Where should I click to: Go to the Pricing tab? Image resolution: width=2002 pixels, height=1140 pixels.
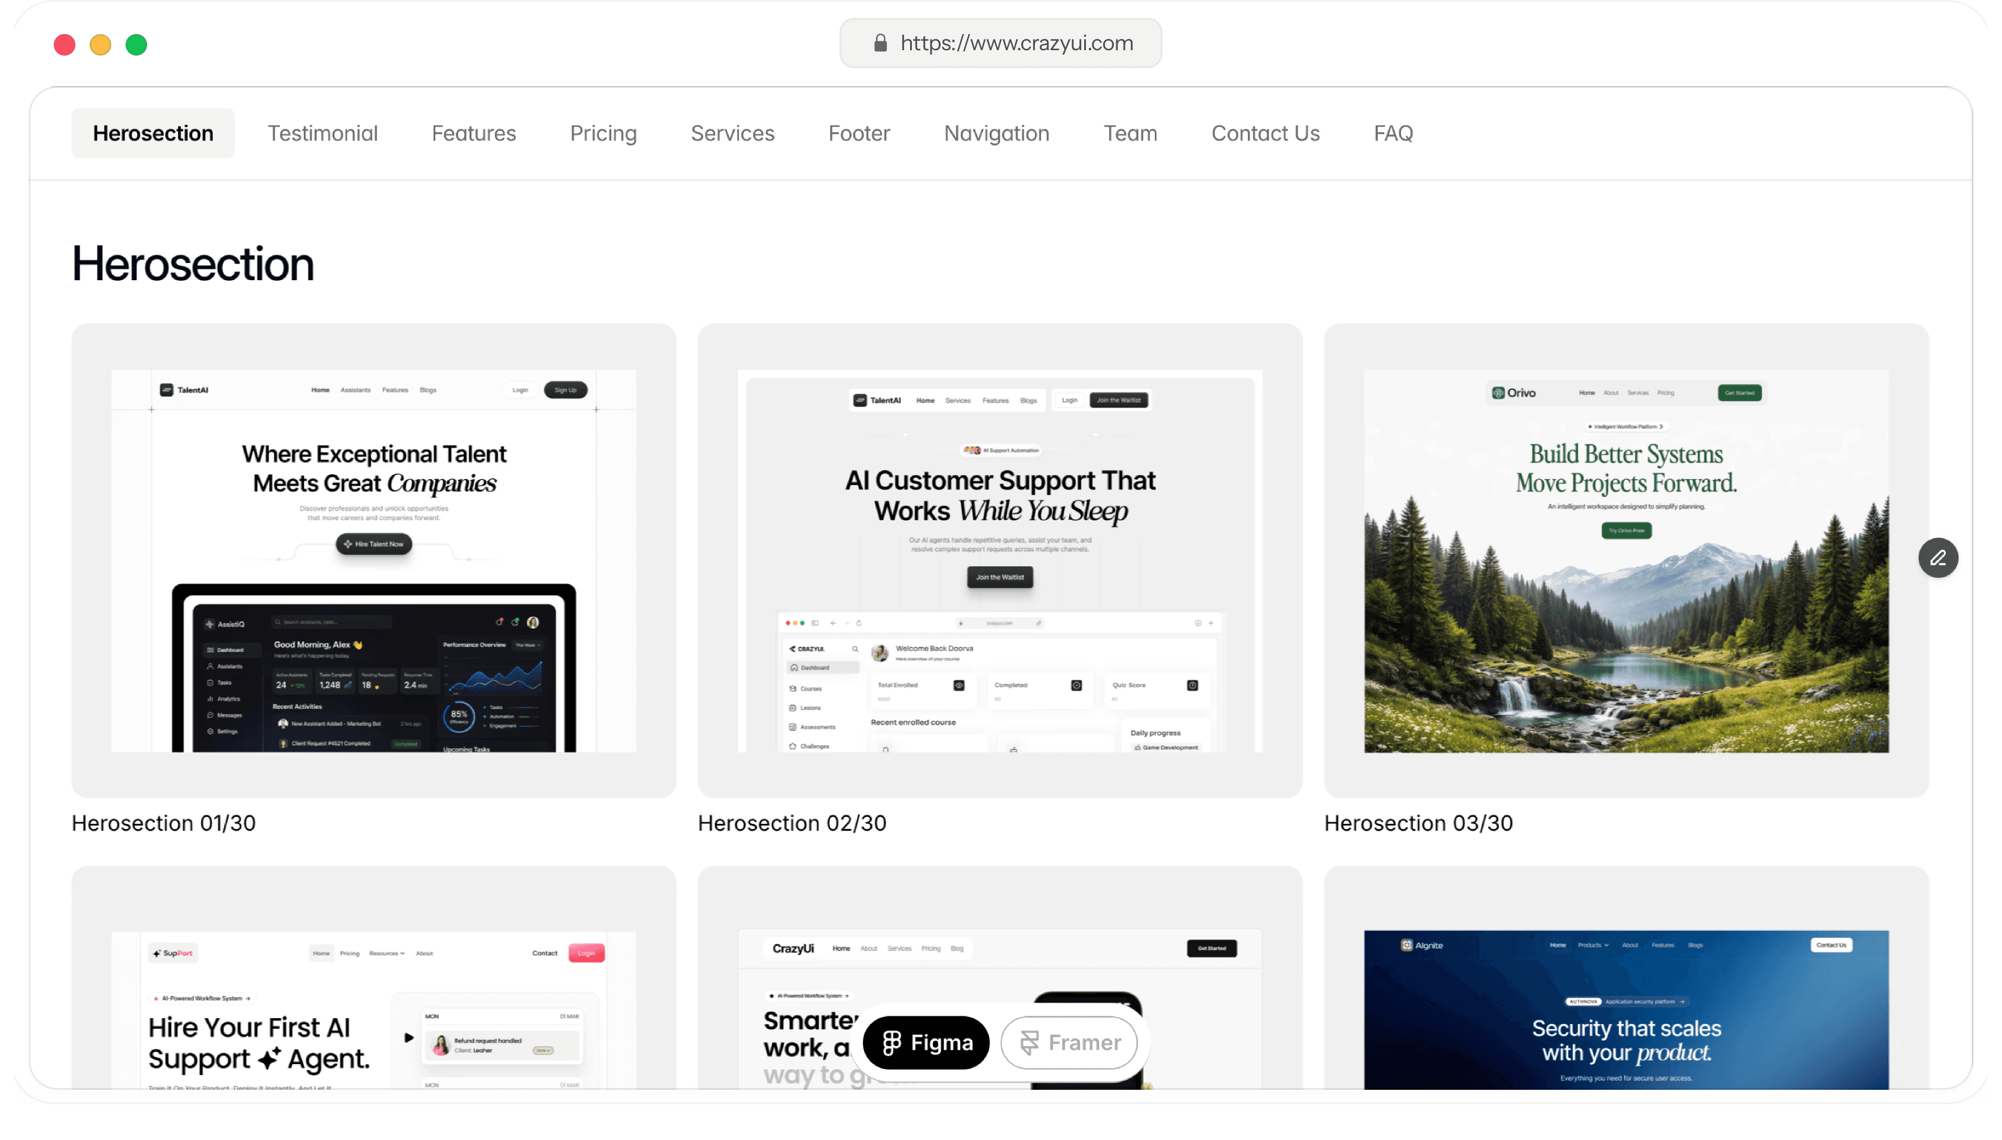[603, 133]
